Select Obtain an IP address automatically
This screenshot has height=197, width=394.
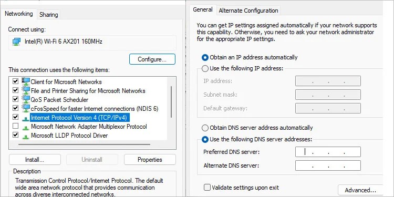205,58
